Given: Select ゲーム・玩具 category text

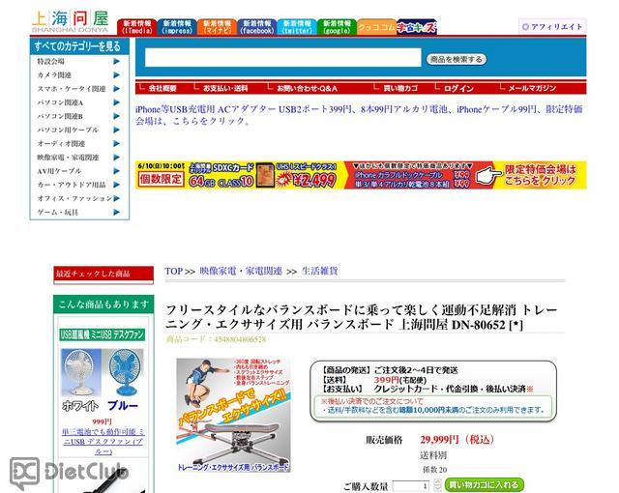Looking at the screenshot, I should pos(58,213).
